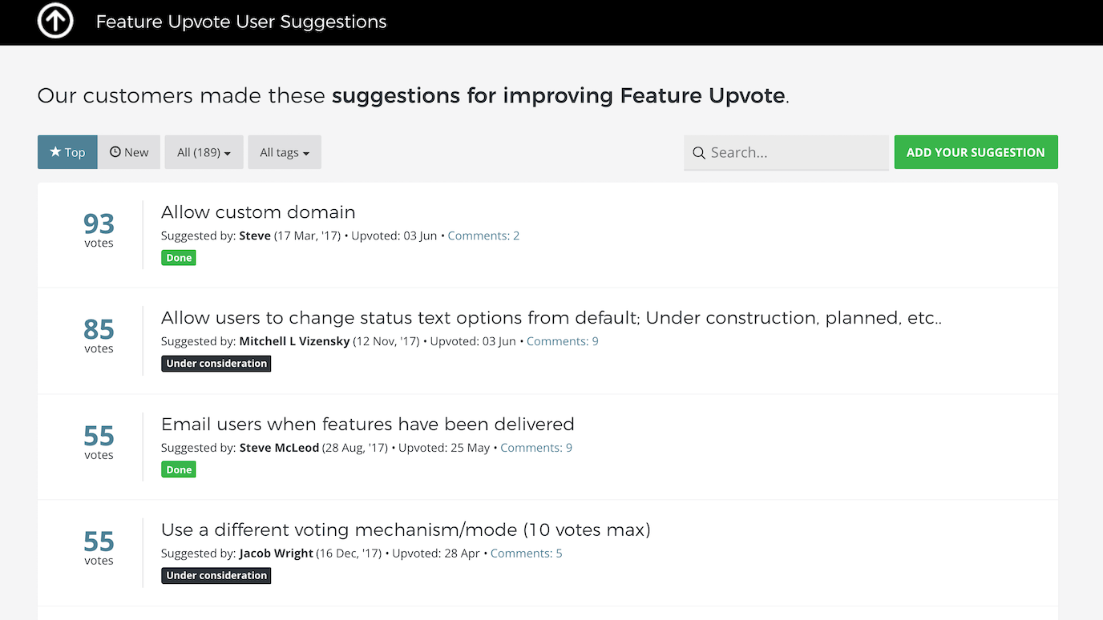Open Comments: 2 on Allow custom domain

(483, 235)
